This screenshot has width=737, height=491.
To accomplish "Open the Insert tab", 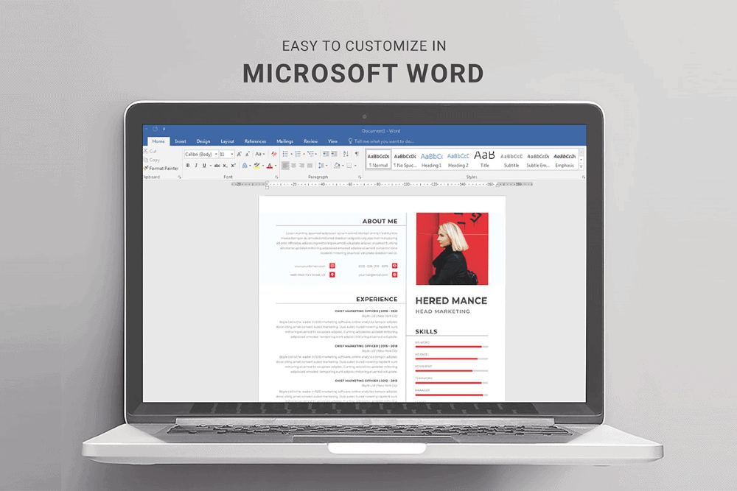I will [181, 141].
